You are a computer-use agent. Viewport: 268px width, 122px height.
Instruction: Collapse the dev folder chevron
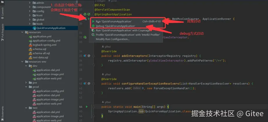pyautogui.click(x=26, y=66)
